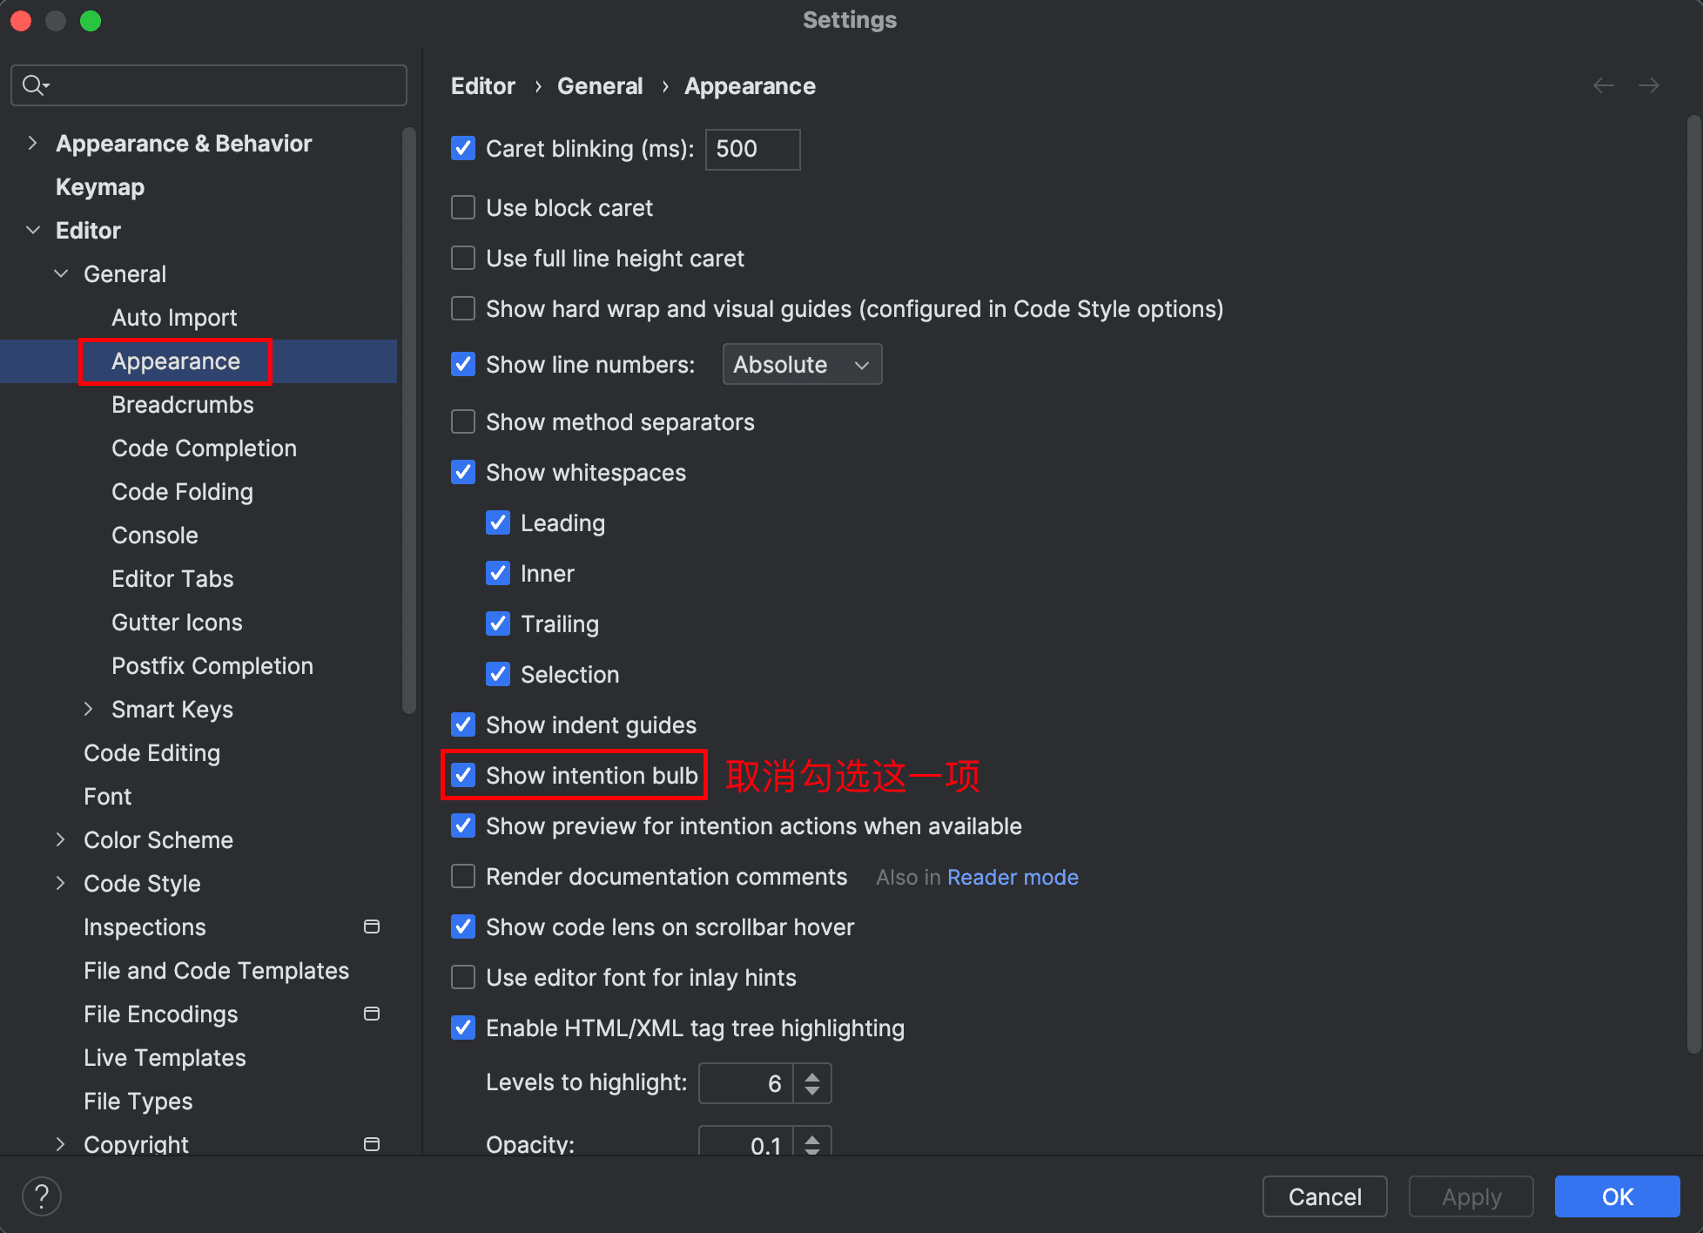
Task: Open Code Editing settings
Action: (x=151, y=752)
